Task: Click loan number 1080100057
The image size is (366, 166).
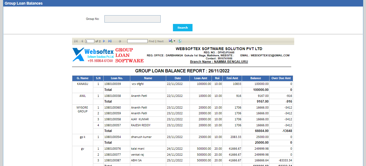Action: click(x=113, y=125)
